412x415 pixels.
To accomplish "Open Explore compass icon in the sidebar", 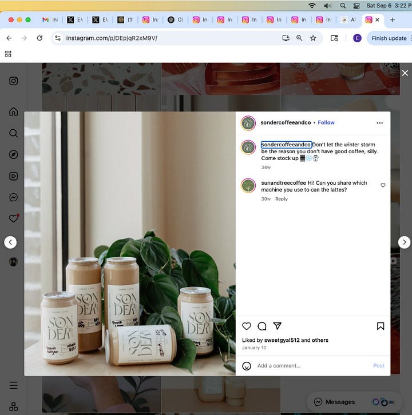I will point(14,154).
